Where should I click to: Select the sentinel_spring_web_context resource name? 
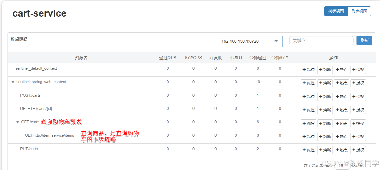click(x=41, y=82)
